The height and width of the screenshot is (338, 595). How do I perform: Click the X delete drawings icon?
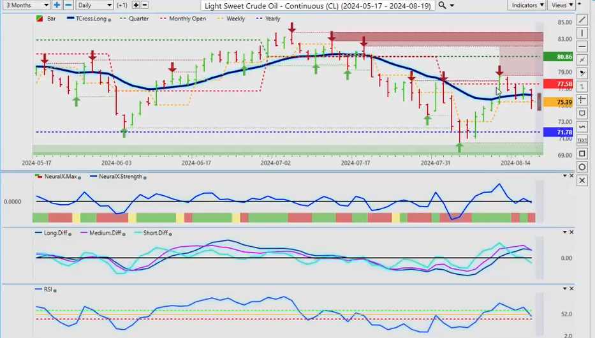582,180
